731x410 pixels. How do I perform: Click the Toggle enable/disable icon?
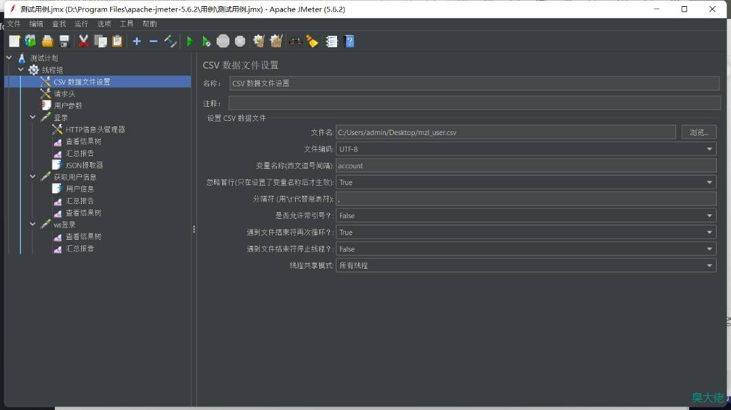tap(170, 41)
